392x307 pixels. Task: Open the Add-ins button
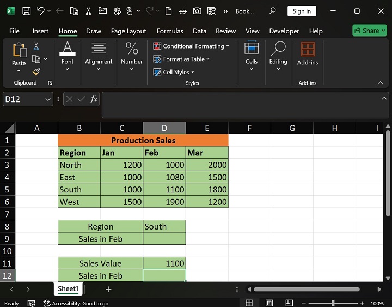point(308,53)
